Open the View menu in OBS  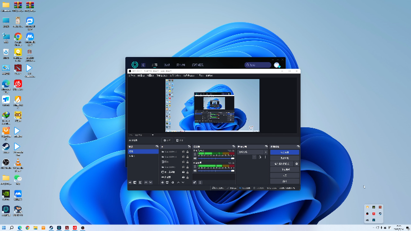[150, 75]
